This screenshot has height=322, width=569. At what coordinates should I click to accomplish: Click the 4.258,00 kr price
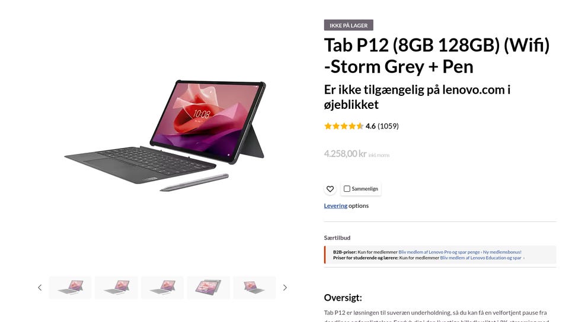[x=345, y=153]
